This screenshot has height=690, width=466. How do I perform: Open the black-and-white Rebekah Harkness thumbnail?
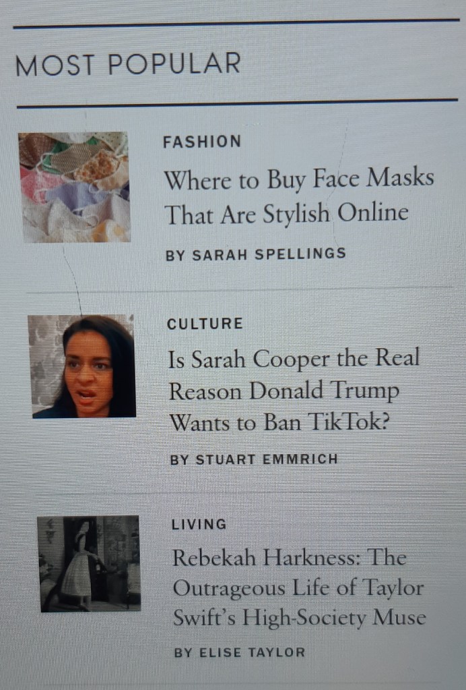tap(89, 564)
